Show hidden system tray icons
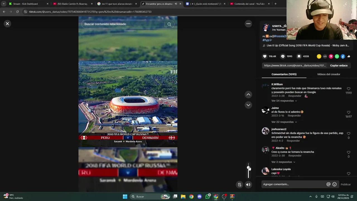357x201 pixels. pos(310,197)
